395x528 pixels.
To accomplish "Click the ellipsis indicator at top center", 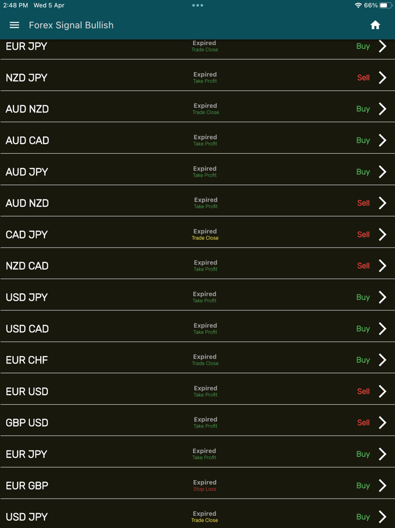I will point(197,5).
